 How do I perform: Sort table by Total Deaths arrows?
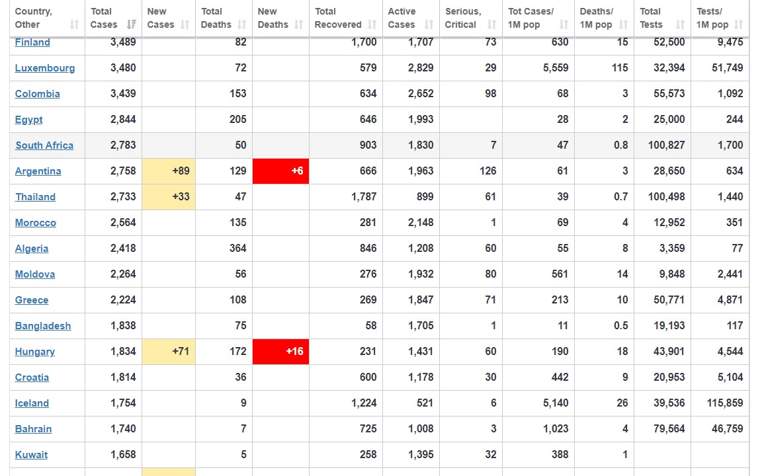coord(241,24)
